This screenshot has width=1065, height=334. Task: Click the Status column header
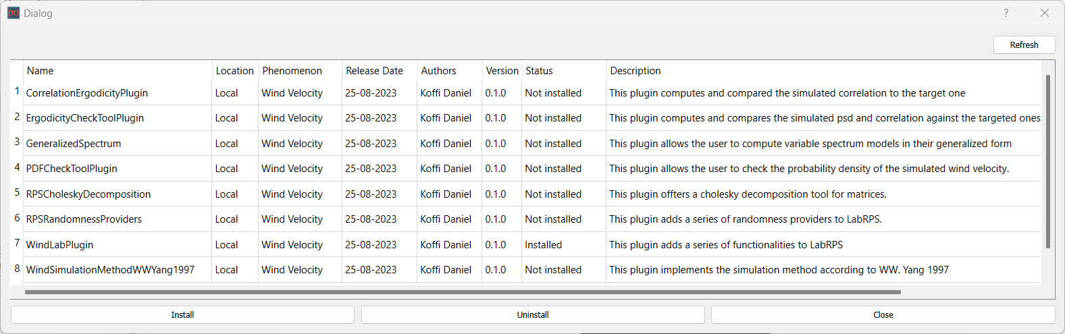[539, 71]
